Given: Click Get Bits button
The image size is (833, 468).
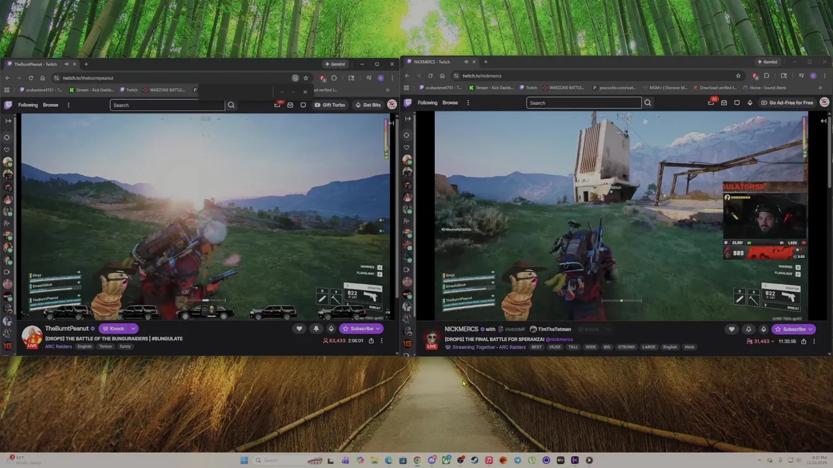Looking at the screenshot, I should [368, 105].
